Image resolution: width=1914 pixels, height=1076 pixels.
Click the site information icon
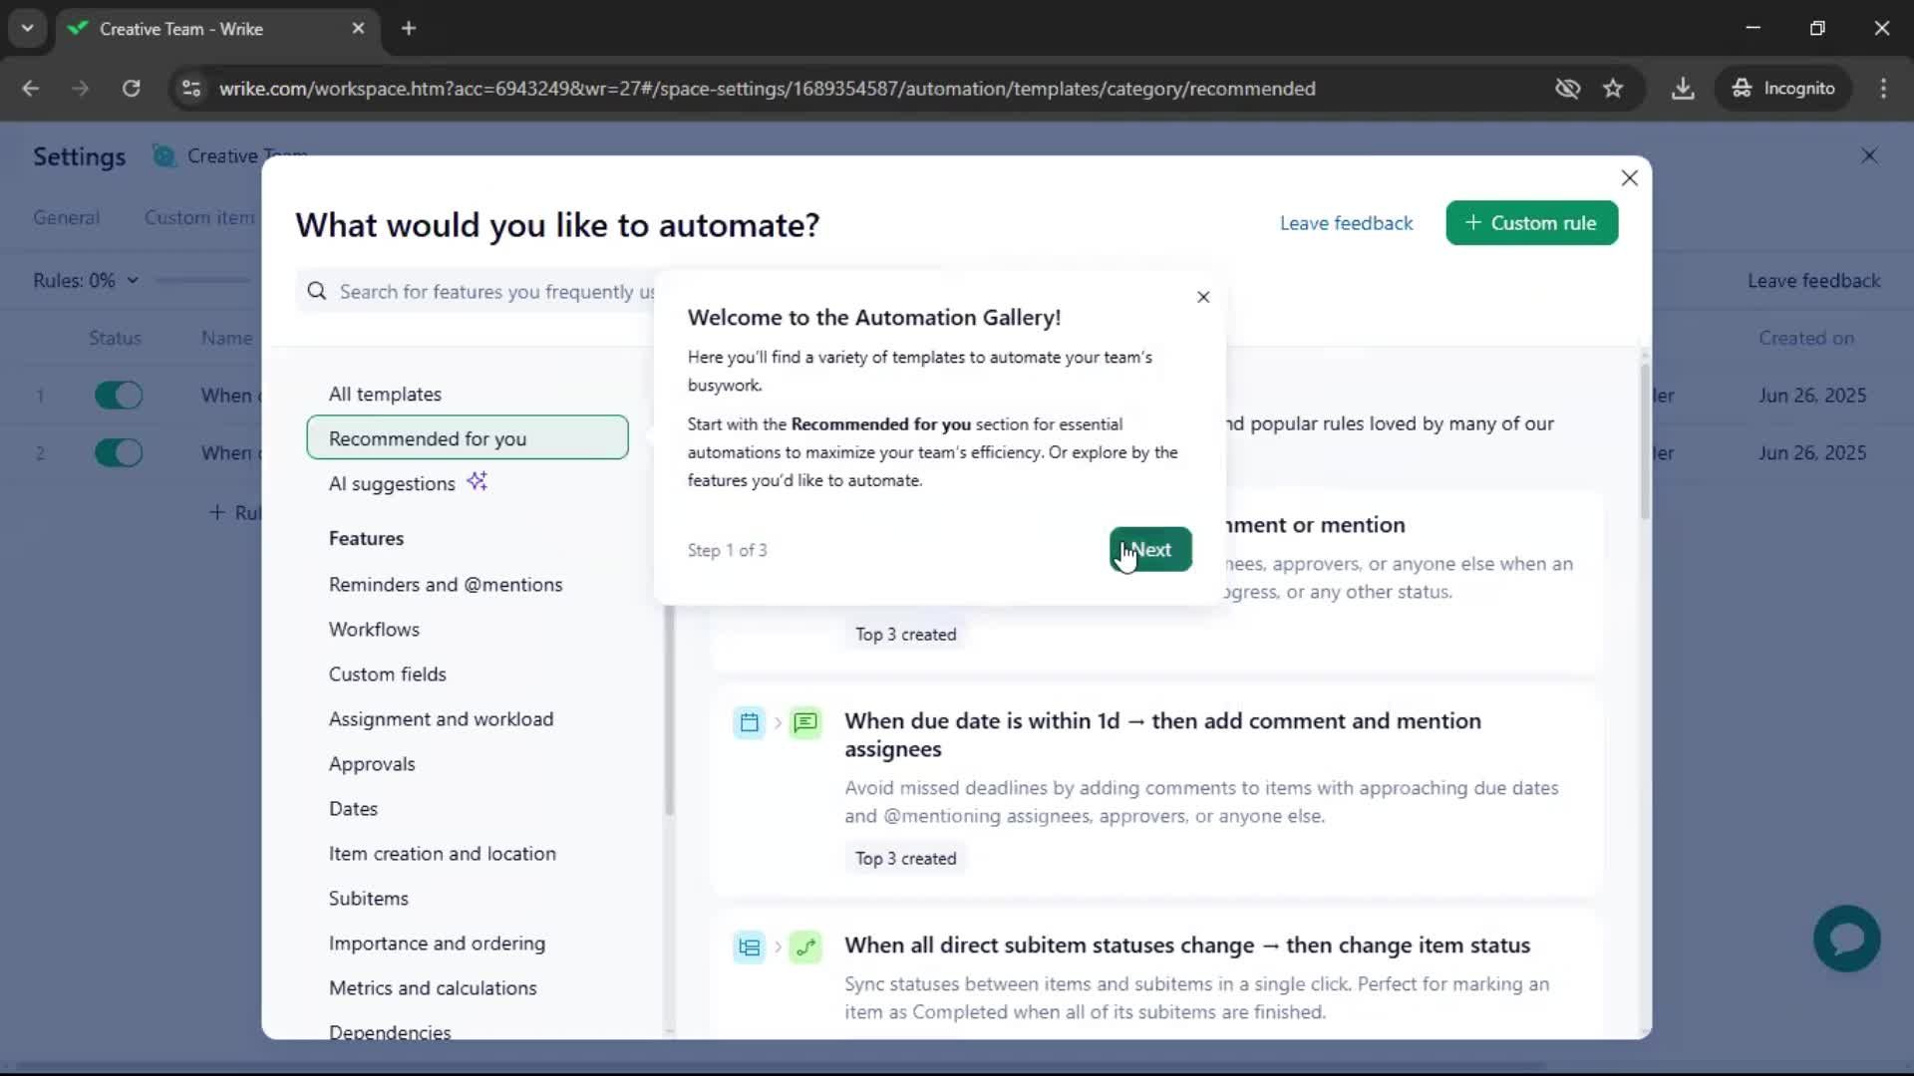tap(190, 89)
